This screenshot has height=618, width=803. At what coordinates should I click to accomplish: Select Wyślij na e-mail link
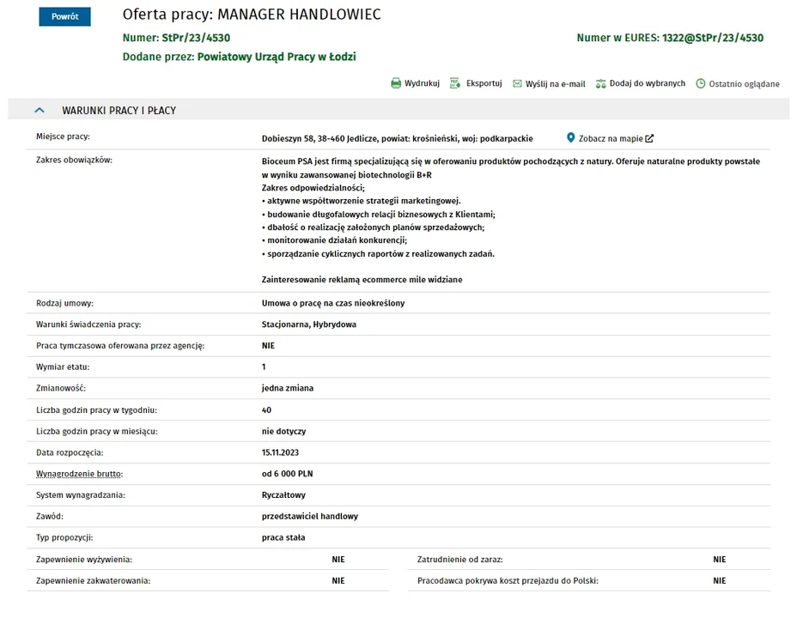[555, 84]
